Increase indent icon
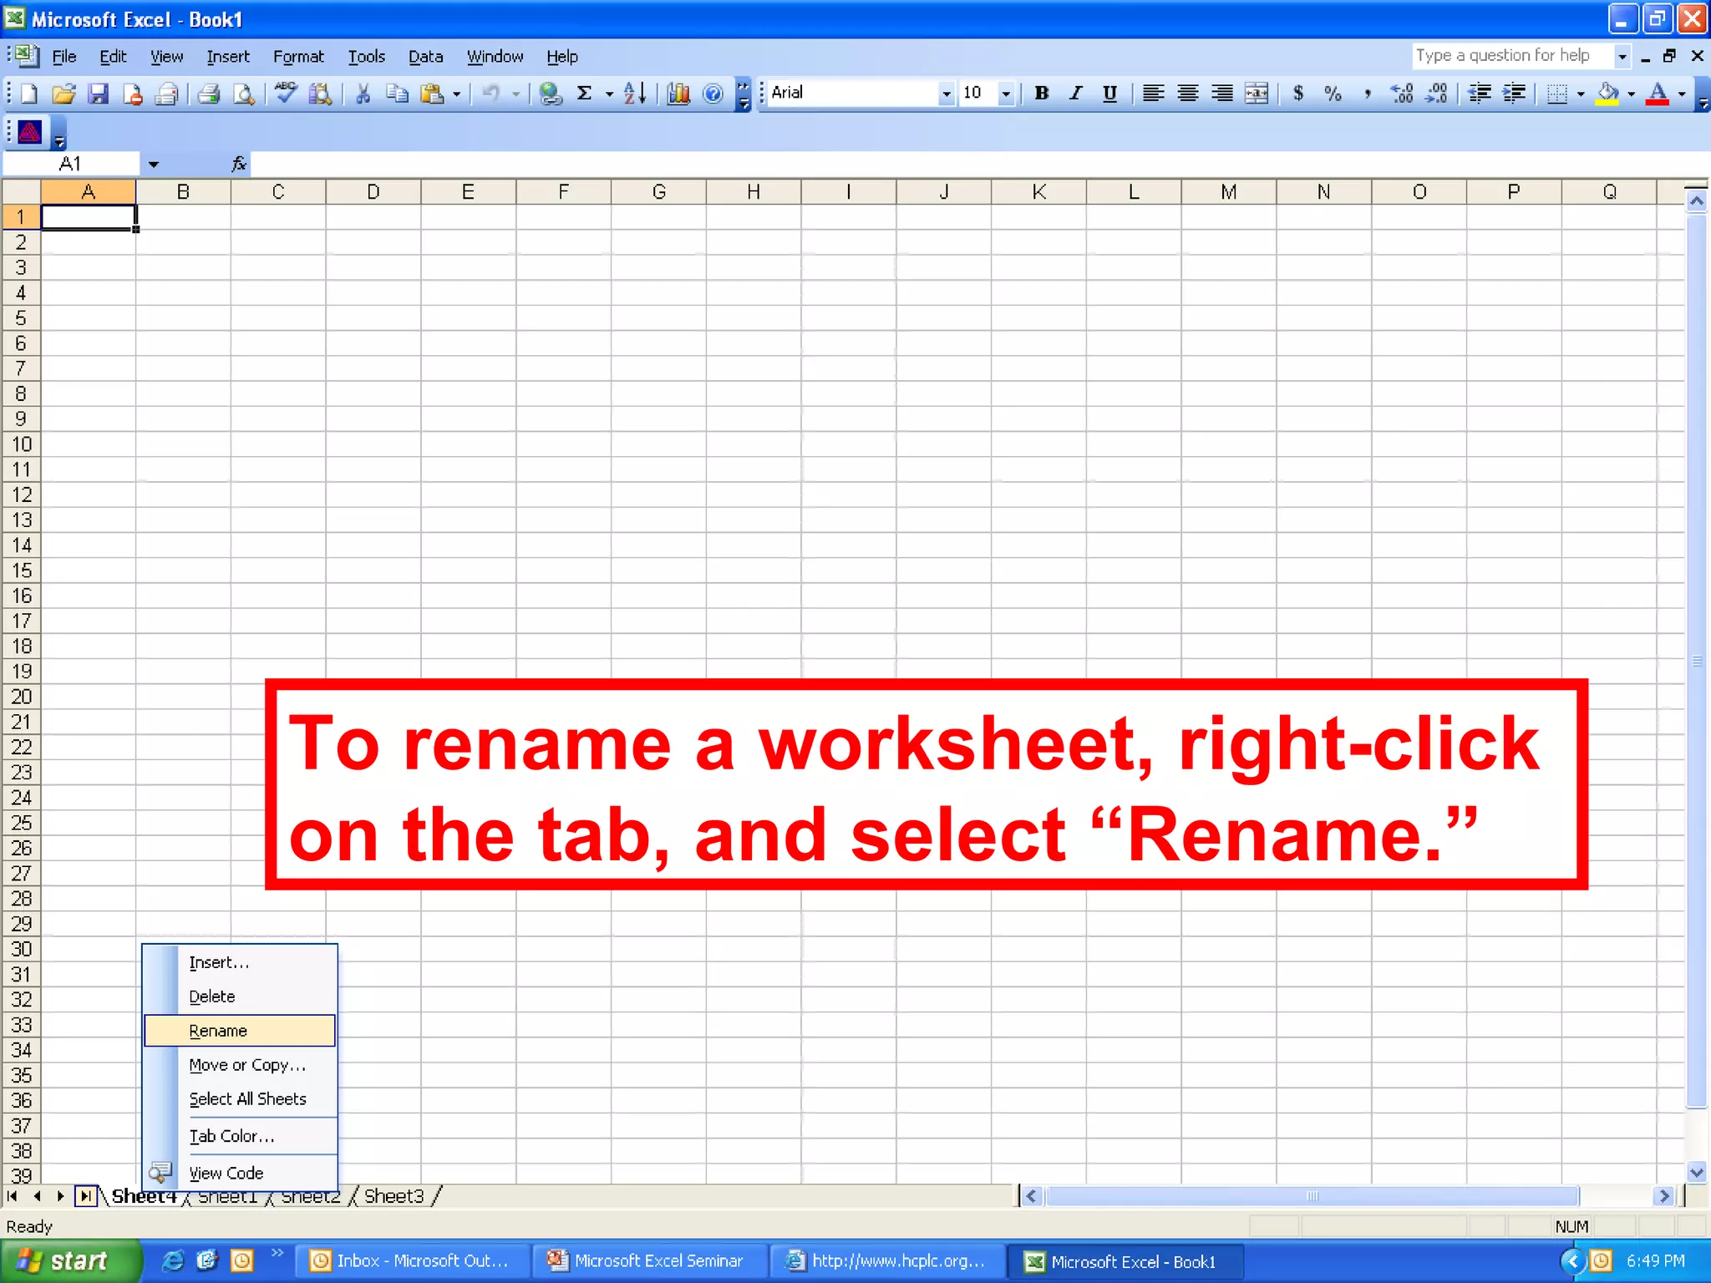 click(x=1514, y=94)
